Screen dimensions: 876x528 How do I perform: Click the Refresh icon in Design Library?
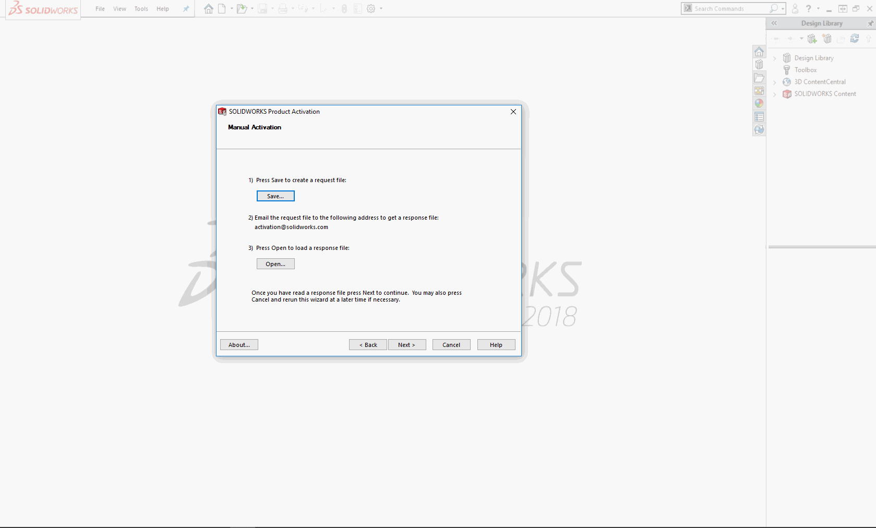(855, 39)
